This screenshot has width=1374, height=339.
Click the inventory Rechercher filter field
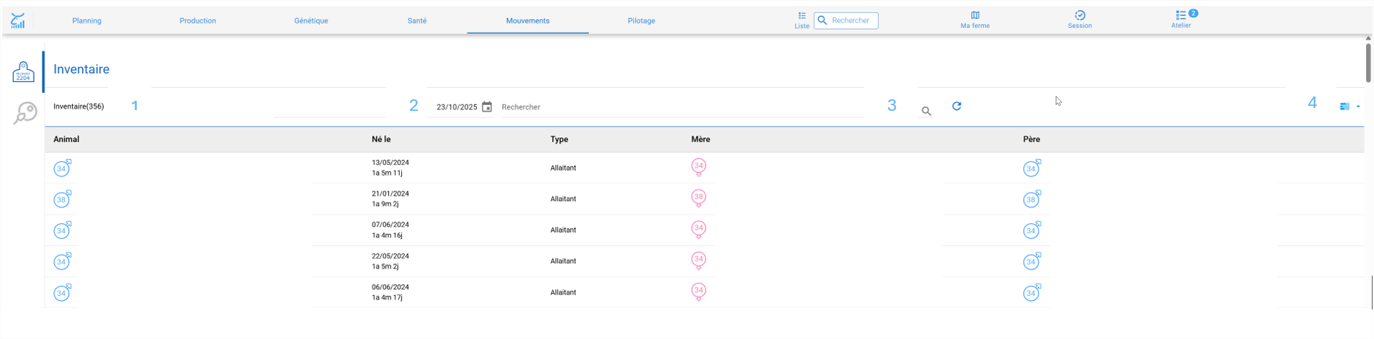(x=681, y=107)
